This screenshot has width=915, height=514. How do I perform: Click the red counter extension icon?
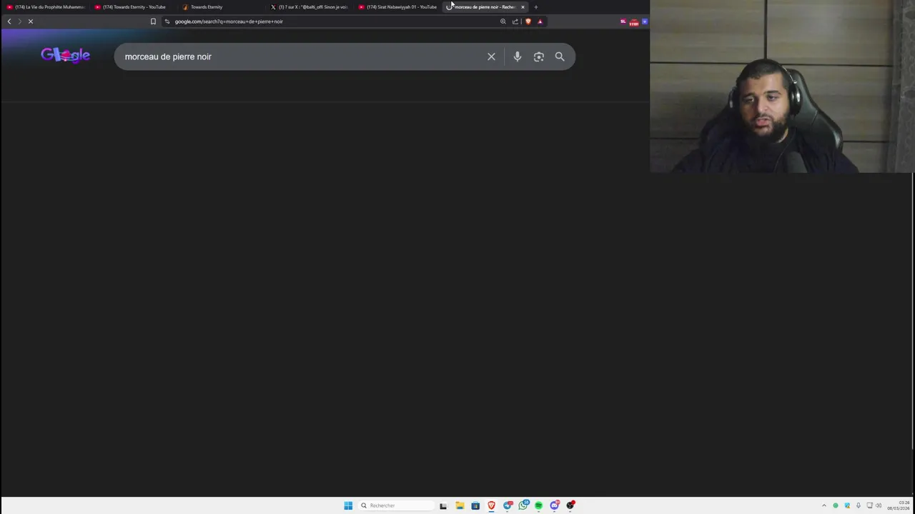634,22
